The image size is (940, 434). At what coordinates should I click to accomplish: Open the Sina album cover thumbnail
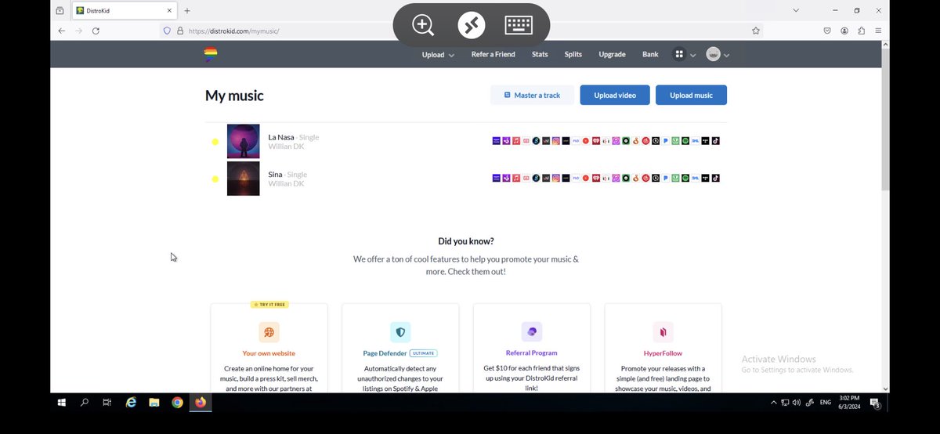(x=243, y=179)
